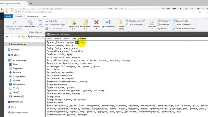The height and width of the screenshot is (117, 208).
Task: Open Создать элемент (New item) dropdown
Action: 136,21
